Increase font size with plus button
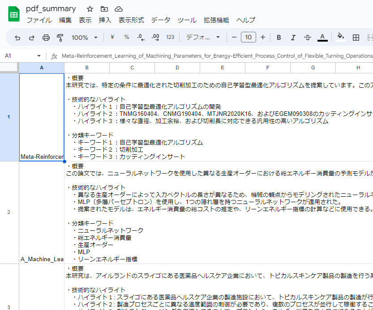The height and width of the screenshot is (310, 373). point(262,37)
